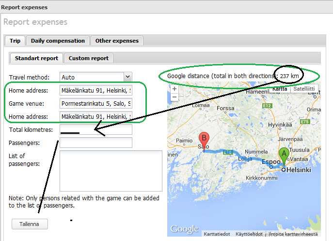Click the Nummela label on the map
Viewport: 333px width, 241px height.
(256, 152)
